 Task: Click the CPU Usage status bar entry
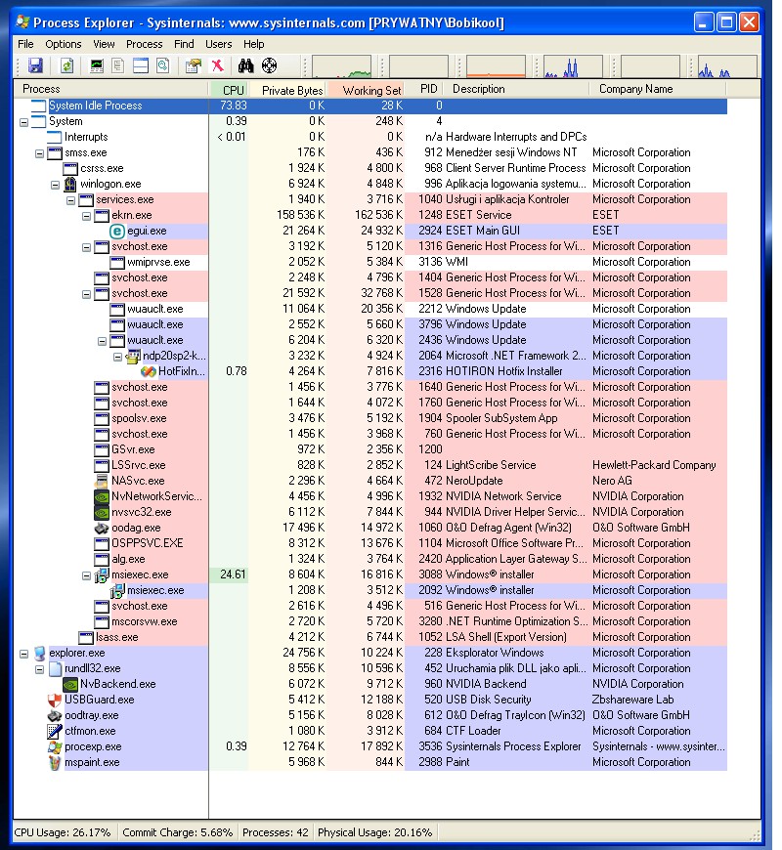pos(63,832)
